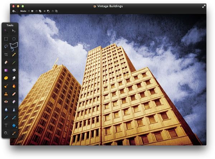Select the Elliptical Marquee tool

[x=14, y=39]
